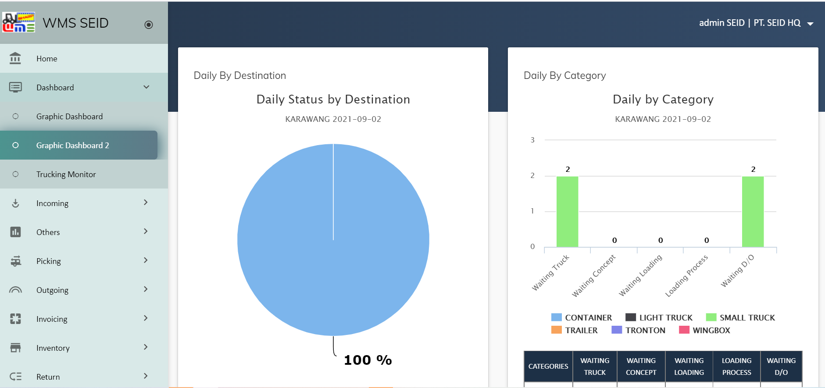Click the Home bank icon
This screenshot has height=388, width=825.
pos(15,58)
